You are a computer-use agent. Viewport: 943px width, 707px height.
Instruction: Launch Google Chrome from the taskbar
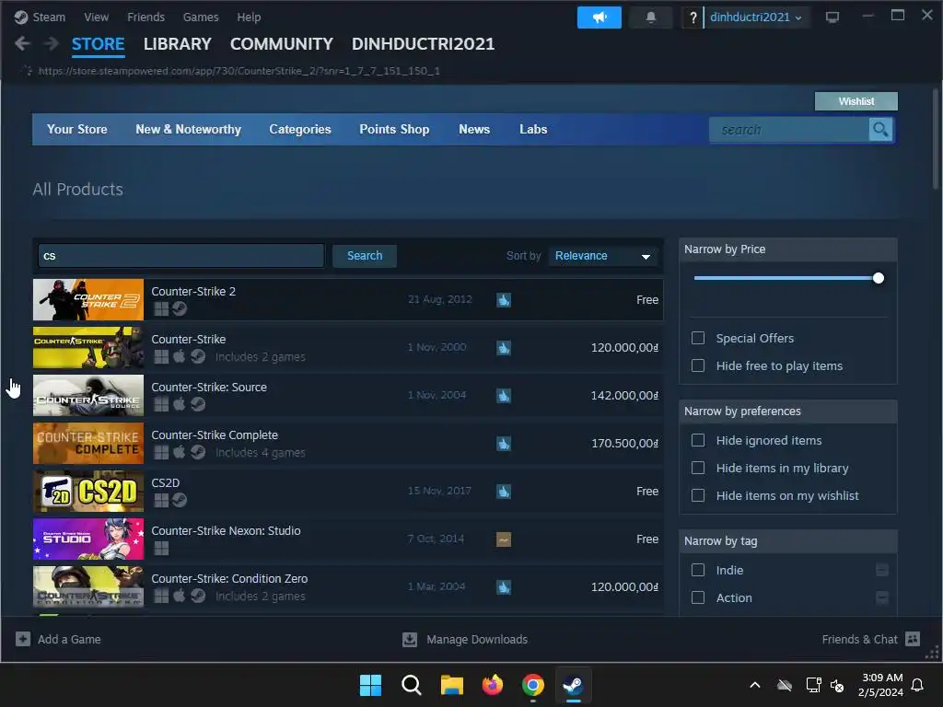click(x=533, y=685)
